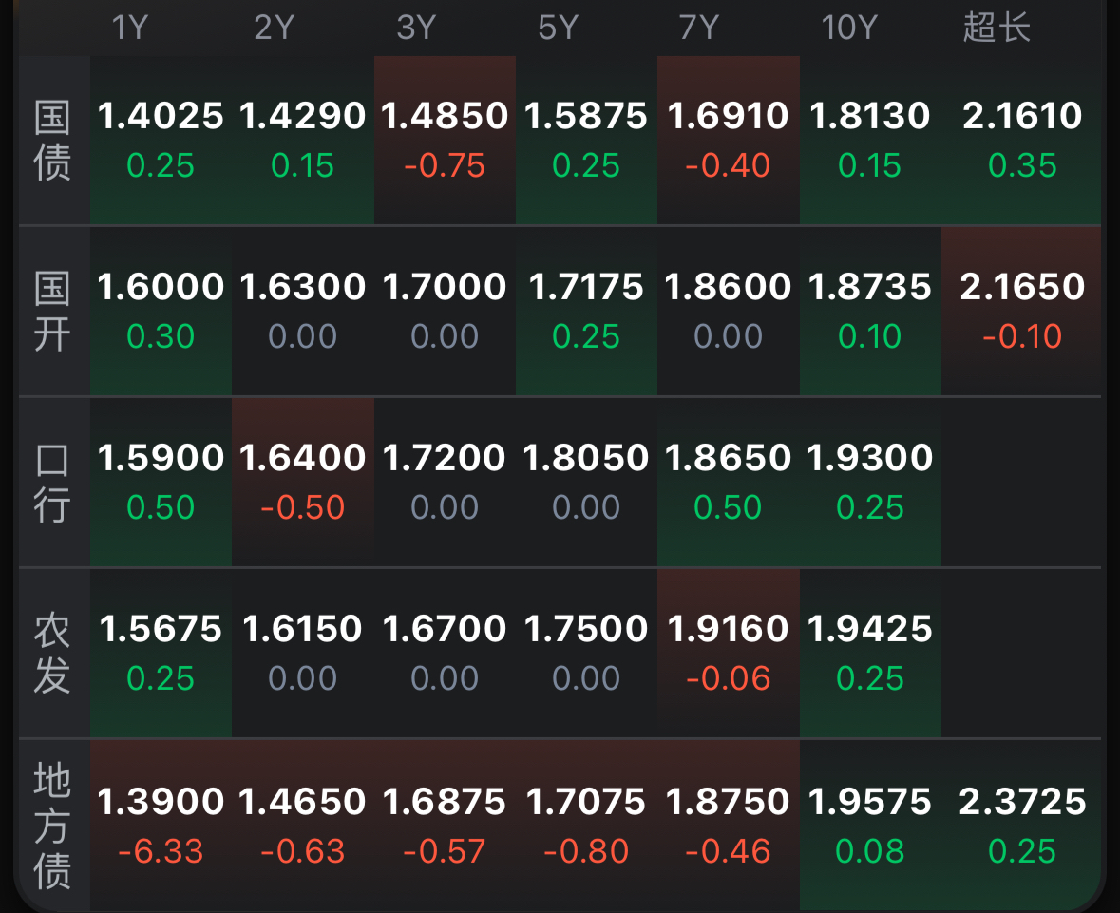Open the 国开 1Y cell 1.6000

[161, 311]
